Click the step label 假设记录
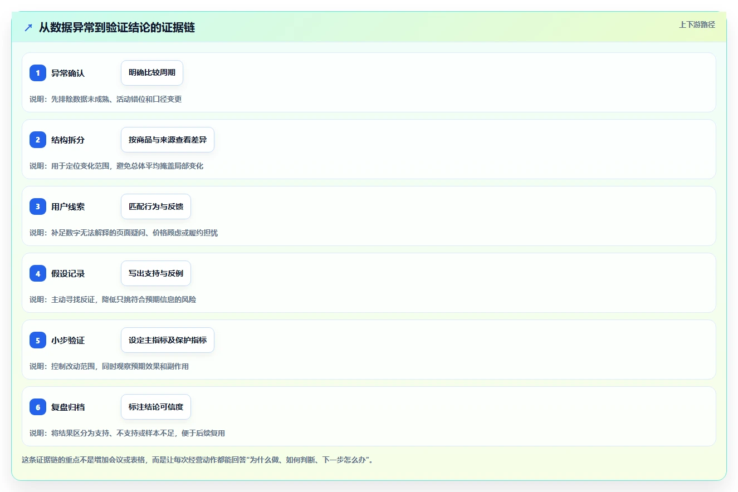 click(68, 273)
